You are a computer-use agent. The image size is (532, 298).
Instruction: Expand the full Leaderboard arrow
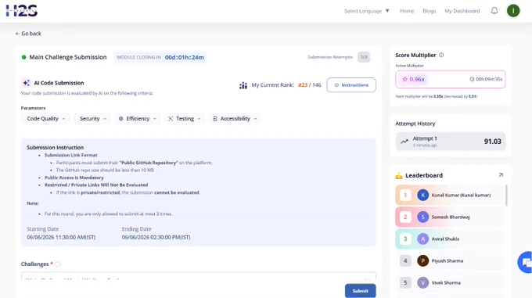(x=501, y=175)
